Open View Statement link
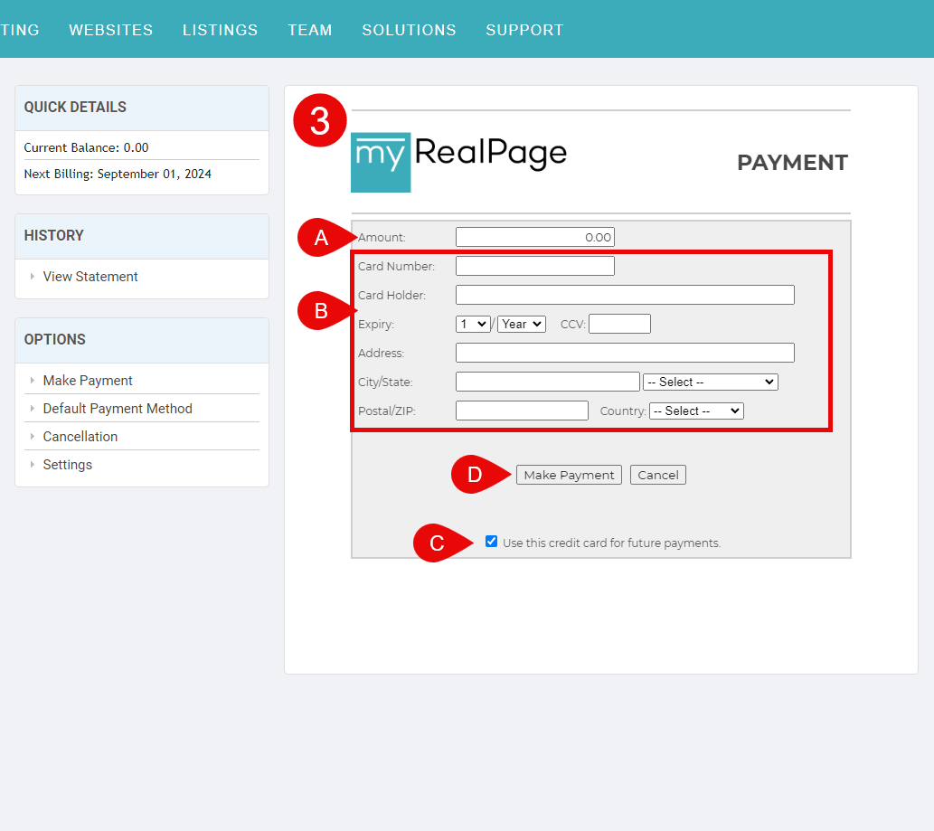 pos(90,277)
